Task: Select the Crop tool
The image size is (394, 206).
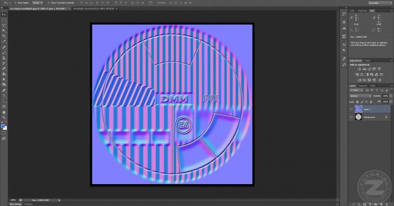Action: point(4,36)
